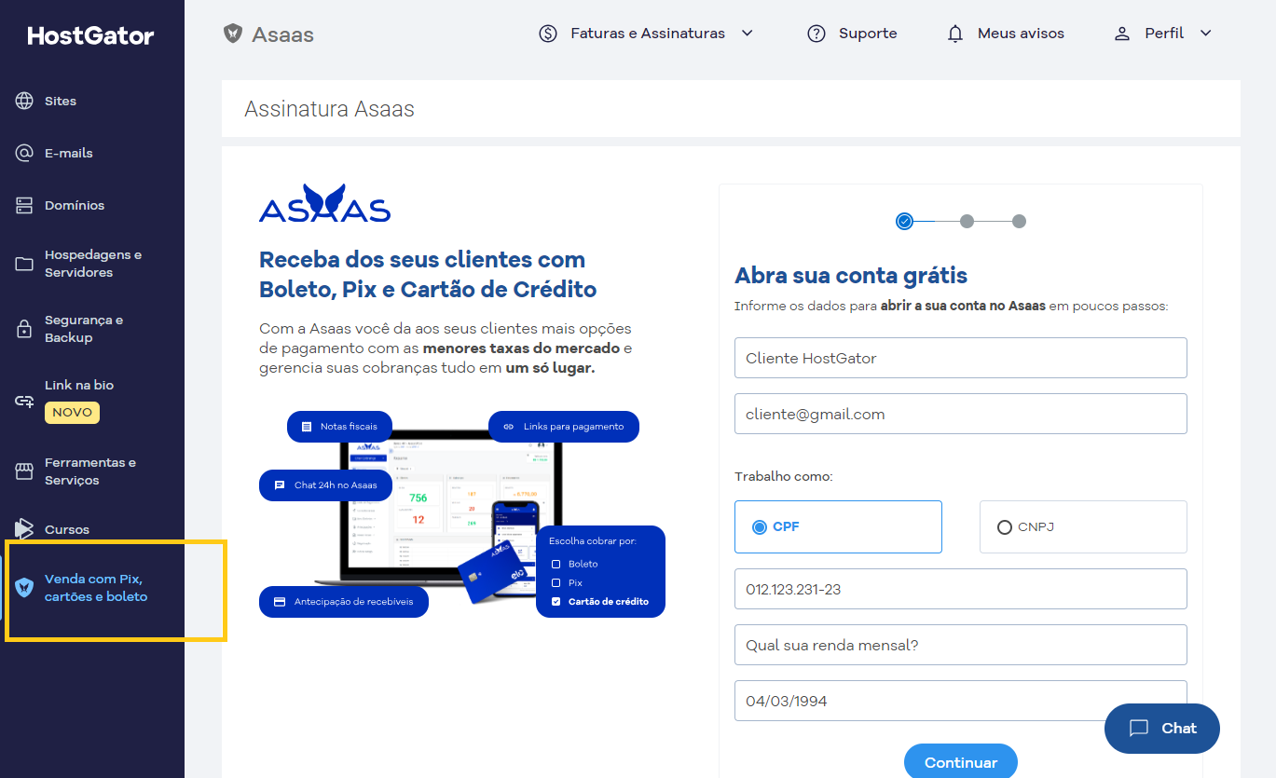This screenshot has height=778, width=1276.
Task: Click Chat 24h no Asaas badge icon
Action: tap(279, 485)
